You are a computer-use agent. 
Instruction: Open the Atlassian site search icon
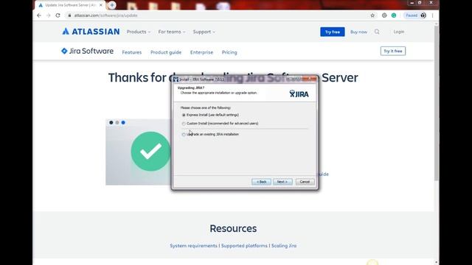pos(377,32)
